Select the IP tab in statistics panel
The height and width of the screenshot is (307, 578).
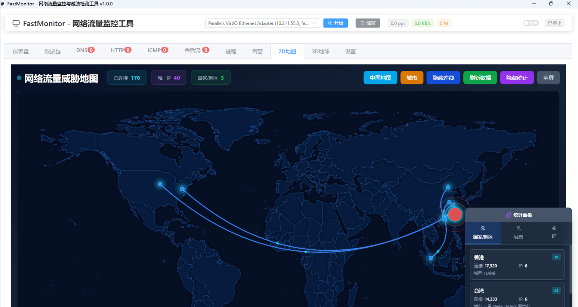tap(554, 233)
